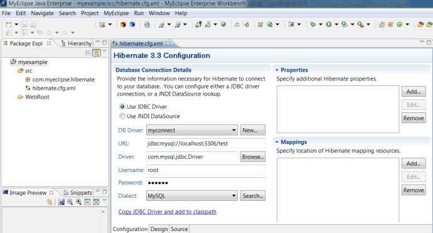Maximize the editor area

pos(429,42)
